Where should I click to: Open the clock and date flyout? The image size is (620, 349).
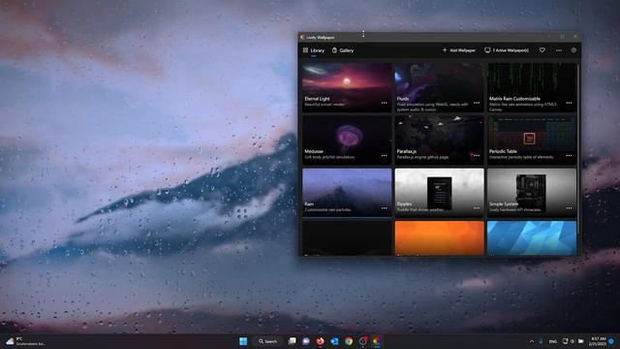click(598, 341)
